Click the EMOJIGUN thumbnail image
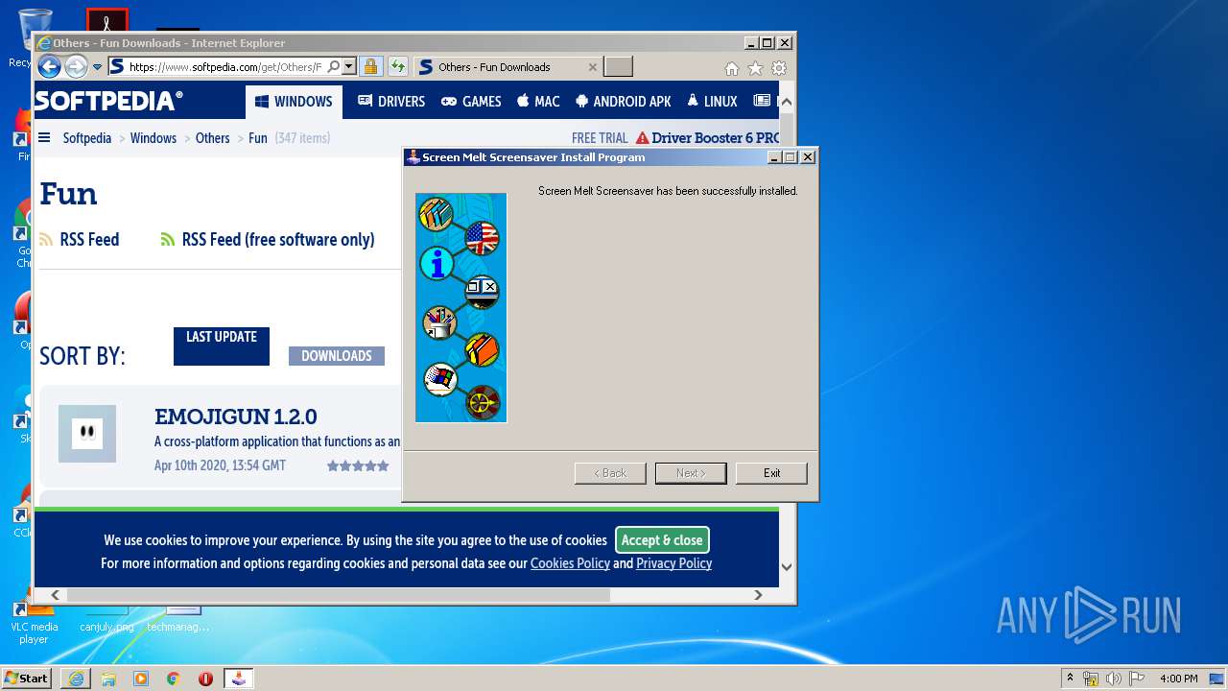Viewport: 1228px width, 691px height. click(x=87, y=434)
